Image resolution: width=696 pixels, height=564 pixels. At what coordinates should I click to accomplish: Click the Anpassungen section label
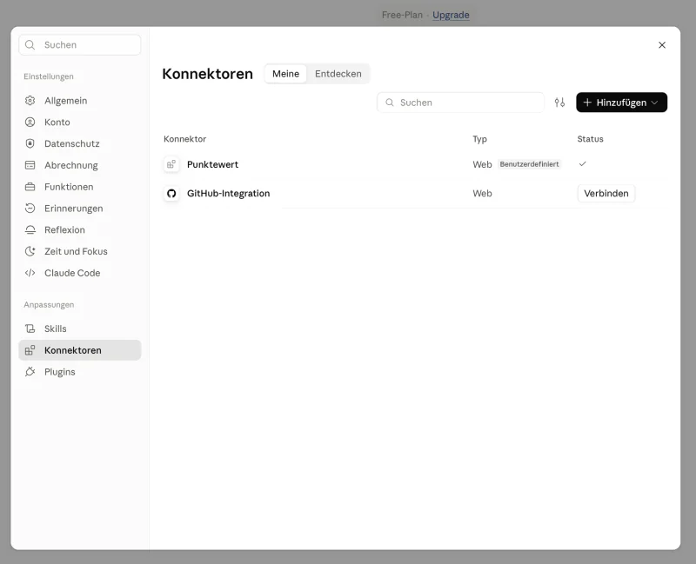coord(49,305)
